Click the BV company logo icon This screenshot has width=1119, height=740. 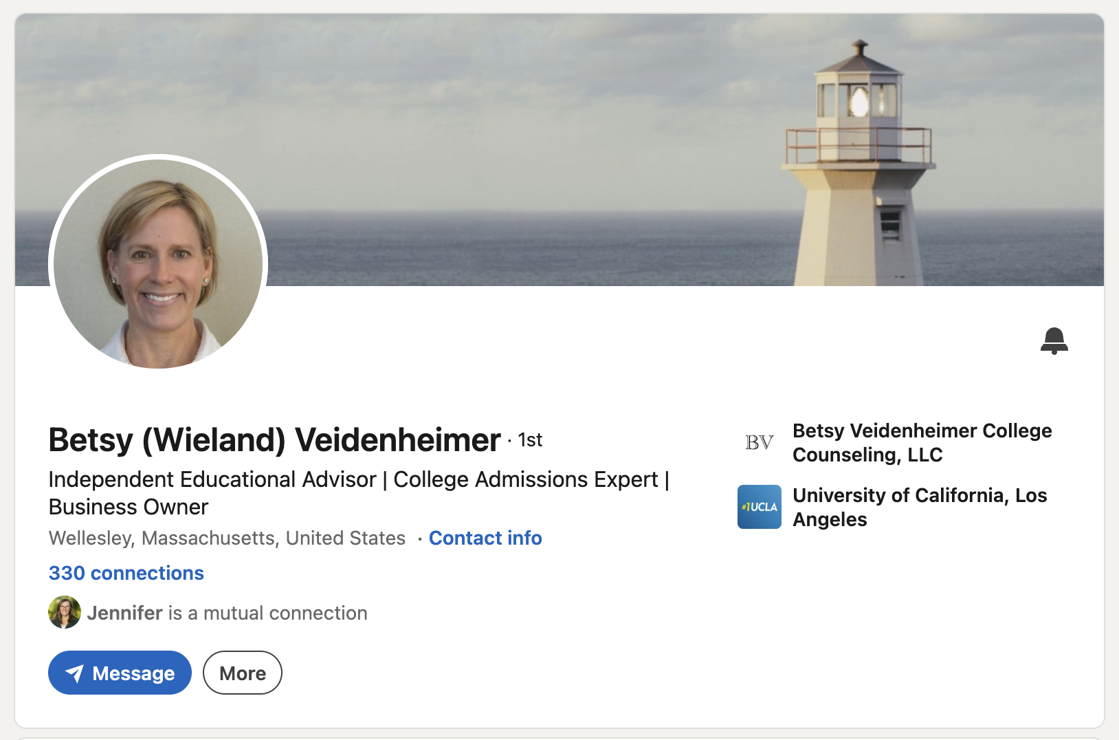(760, 442)
